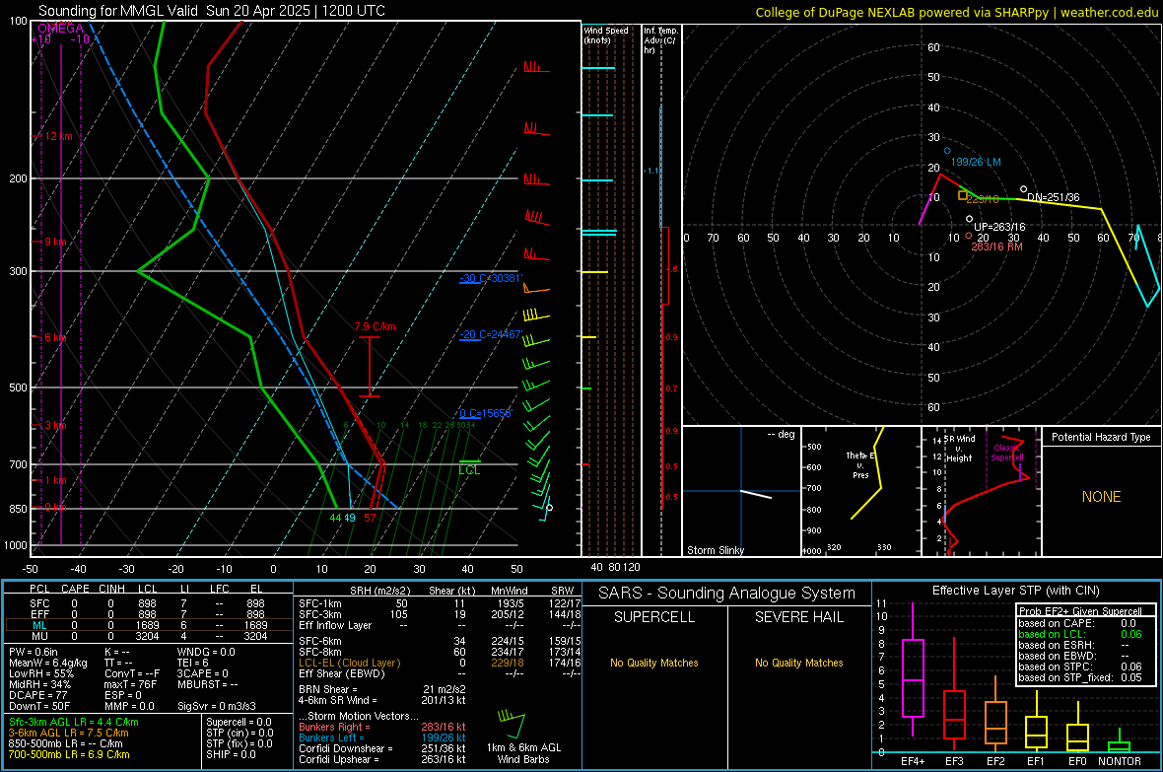The width and height of the screenshot is (1163, 772).
Task: Click the magenta OMEGA label
Action: (60, 29)
